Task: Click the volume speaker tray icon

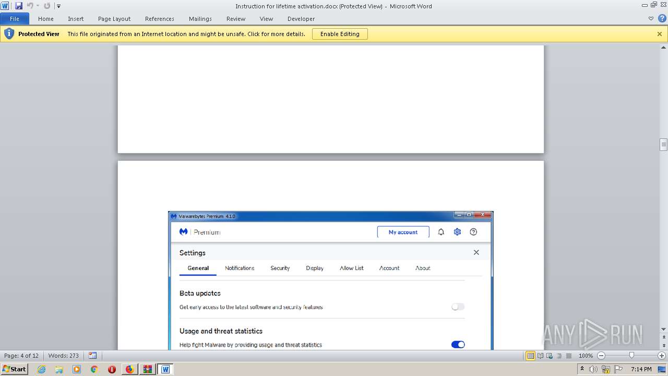Action: [x=594, y=369]
